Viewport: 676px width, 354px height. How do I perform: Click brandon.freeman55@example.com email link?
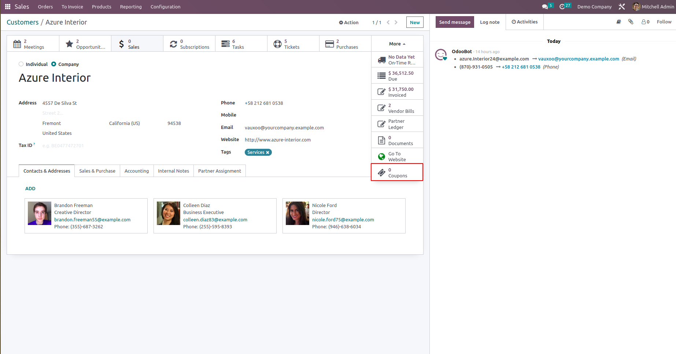pos(92,220)
